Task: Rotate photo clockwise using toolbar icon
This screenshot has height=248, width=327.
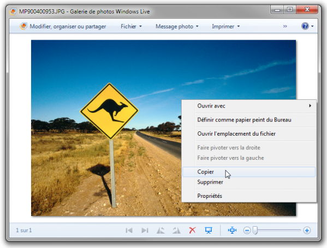Action: coord(176,231)
